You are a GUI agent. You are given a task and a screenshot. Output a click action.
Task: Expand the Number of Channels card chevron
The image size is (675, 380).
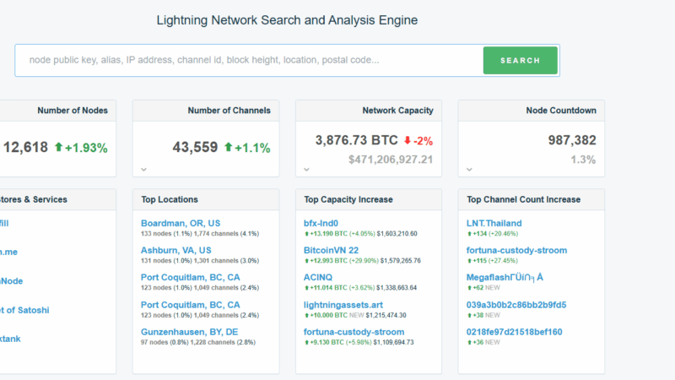point(143,169)
